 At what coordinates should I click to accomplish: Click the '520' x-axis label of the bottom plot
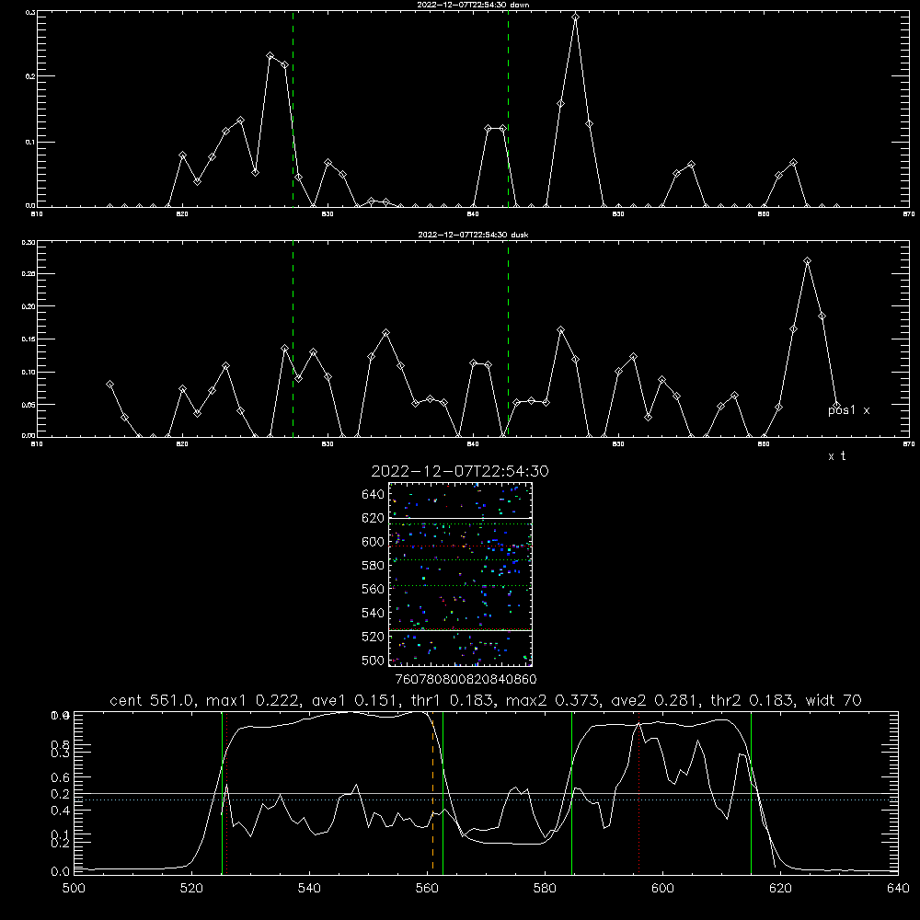coord(191,889)
